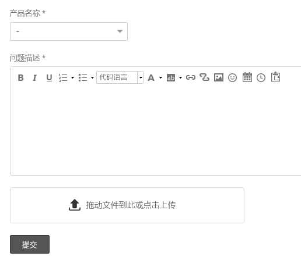Remove link with unlink icon

204,77
